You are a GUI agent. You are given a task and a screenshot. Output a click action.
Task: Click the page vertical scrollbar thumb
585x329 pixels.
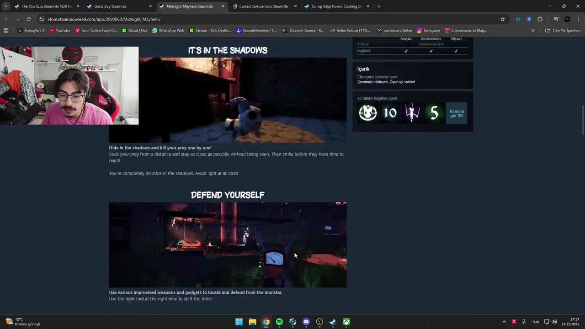tap(582, 120)
